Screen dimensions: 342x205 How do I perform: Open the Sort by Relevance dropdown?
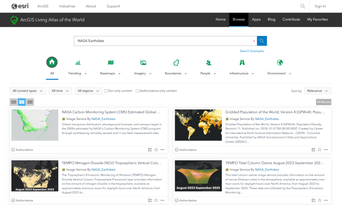(x=317, y=91)
